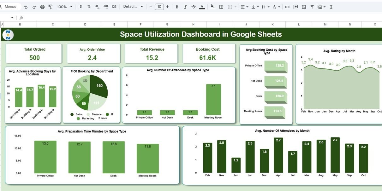Click the Menus search button
The width and height of the screenshot is (382, 191).
(10, 7)
